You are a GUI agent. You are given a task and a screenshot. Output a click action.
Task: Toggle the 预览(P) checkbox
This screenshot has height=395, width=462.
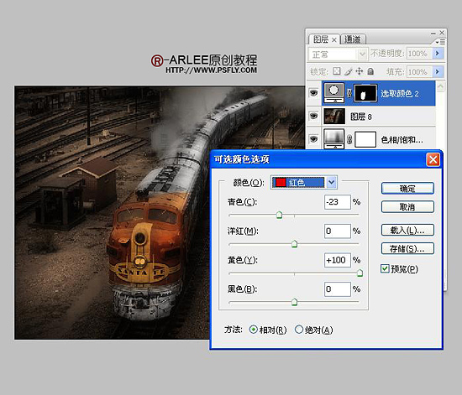[x=385, y=268]
